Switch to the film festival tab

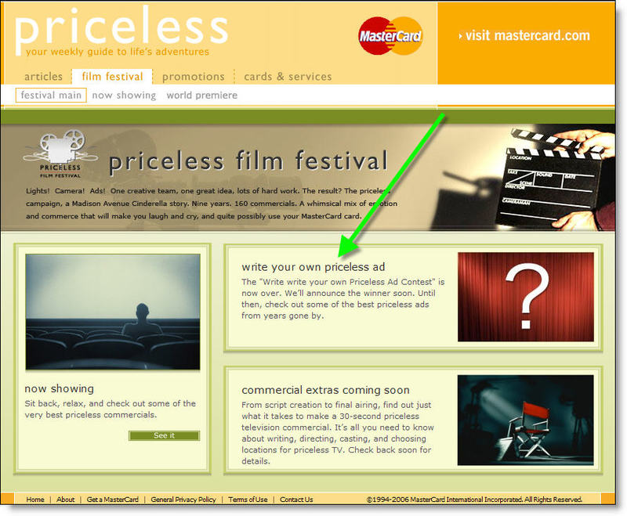[x=112, y=76]
